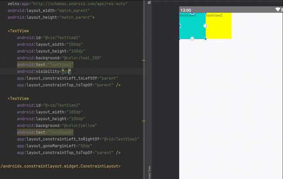Click app:layout_goneMarginLeft="50dp" line

54,146
